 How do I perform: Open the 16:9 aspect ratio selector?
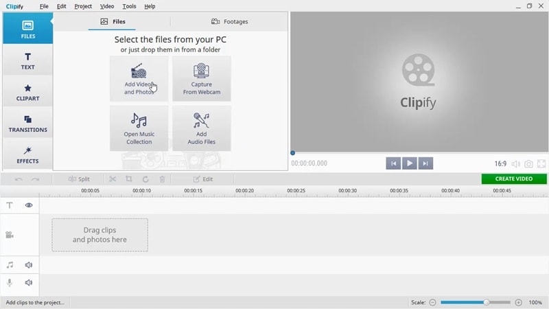(x=500, y=163)
